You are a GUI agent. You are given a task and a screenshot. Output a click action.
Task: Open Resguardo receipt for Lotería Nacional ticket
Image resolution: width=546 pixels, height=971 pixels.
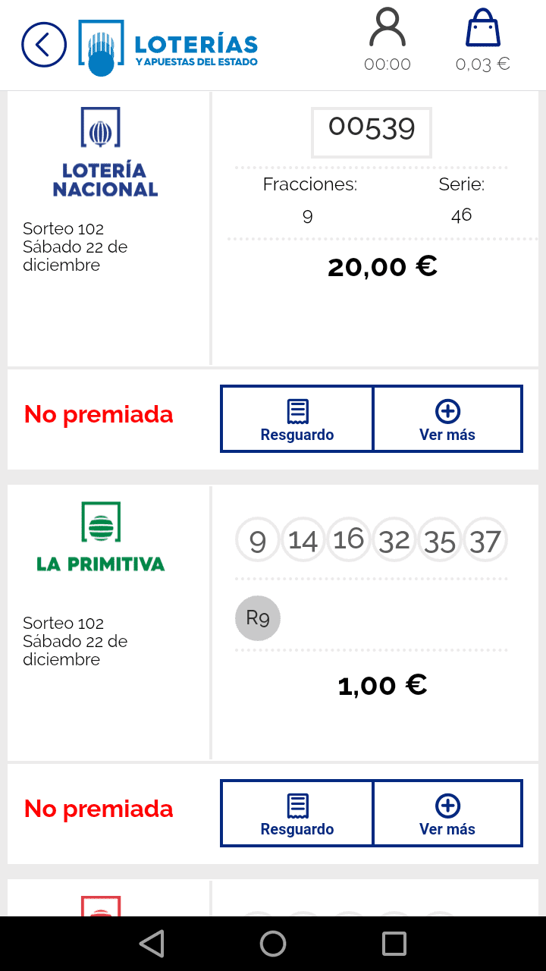point(297,419)
